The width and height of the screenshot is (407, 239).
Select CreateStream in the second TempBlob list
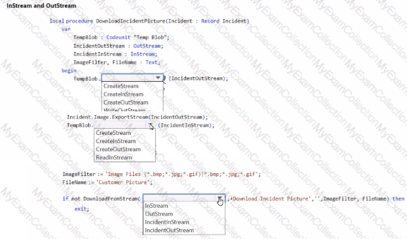[113, 133]
